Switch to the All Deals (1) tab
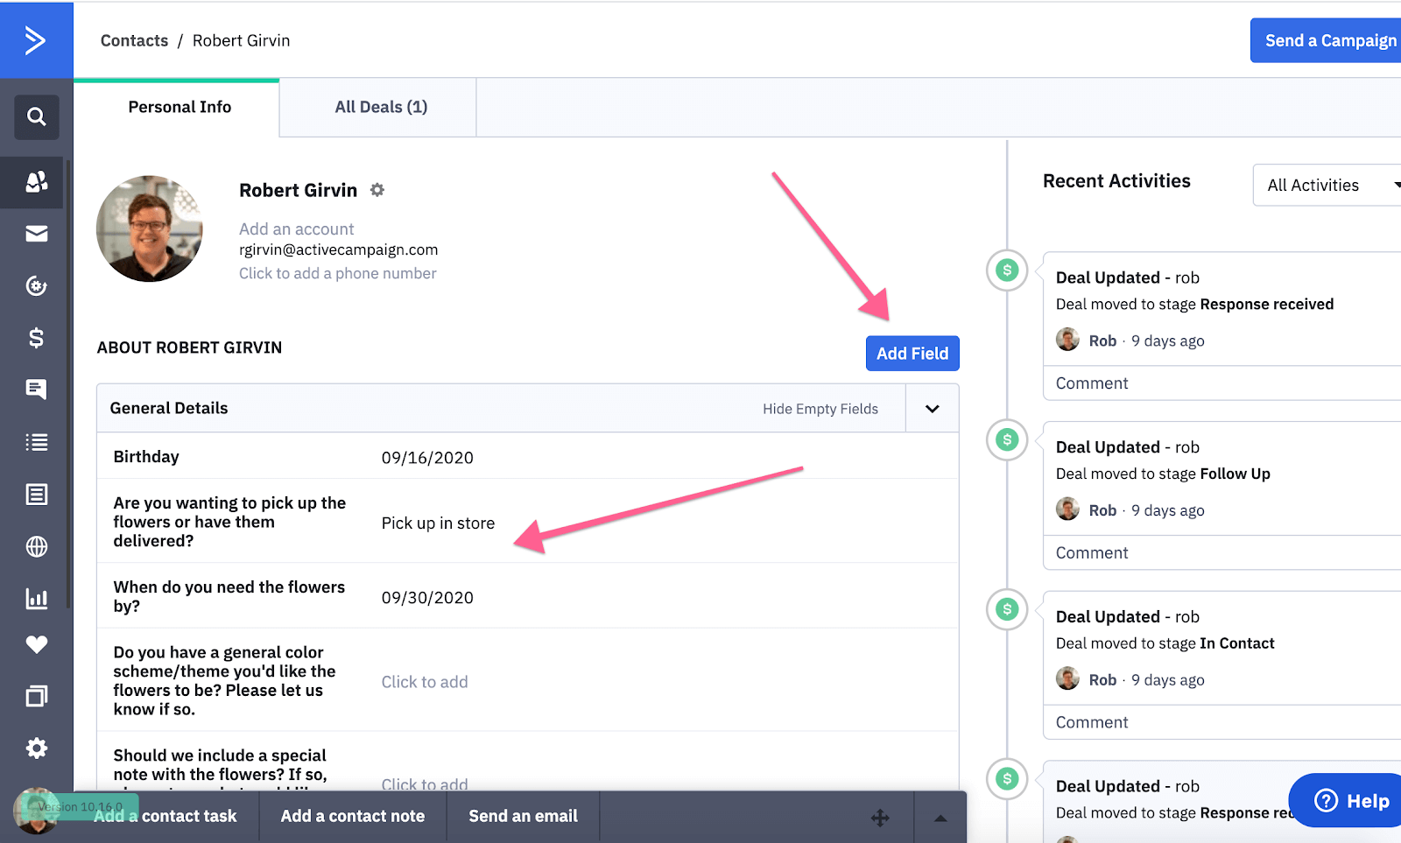Viewport: 1401px width, 843px height. [381, 107]
